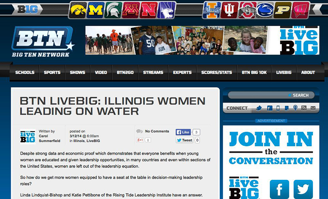Select the Michigan State Spartan logo
The width and height of the screenshot is (328, 199).
click(113, 10)
